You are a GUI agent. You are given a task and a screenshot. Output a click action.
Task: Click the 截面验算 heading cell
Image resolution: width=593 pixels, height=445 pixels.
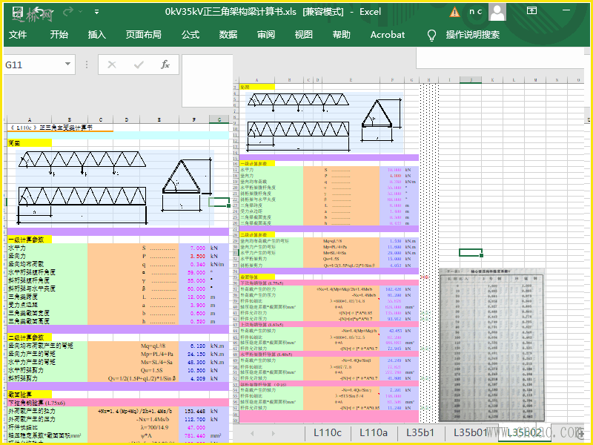(x=29, y=395)
